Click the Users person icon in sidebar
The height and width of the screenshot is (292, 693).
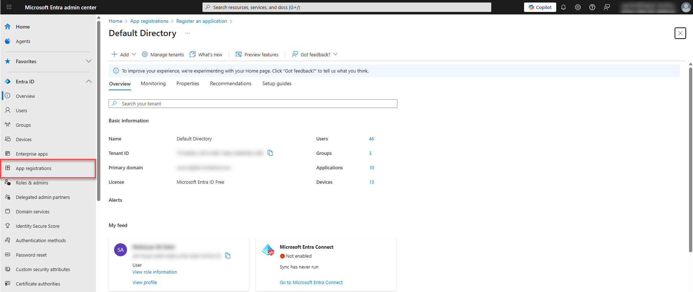[8, 110]
